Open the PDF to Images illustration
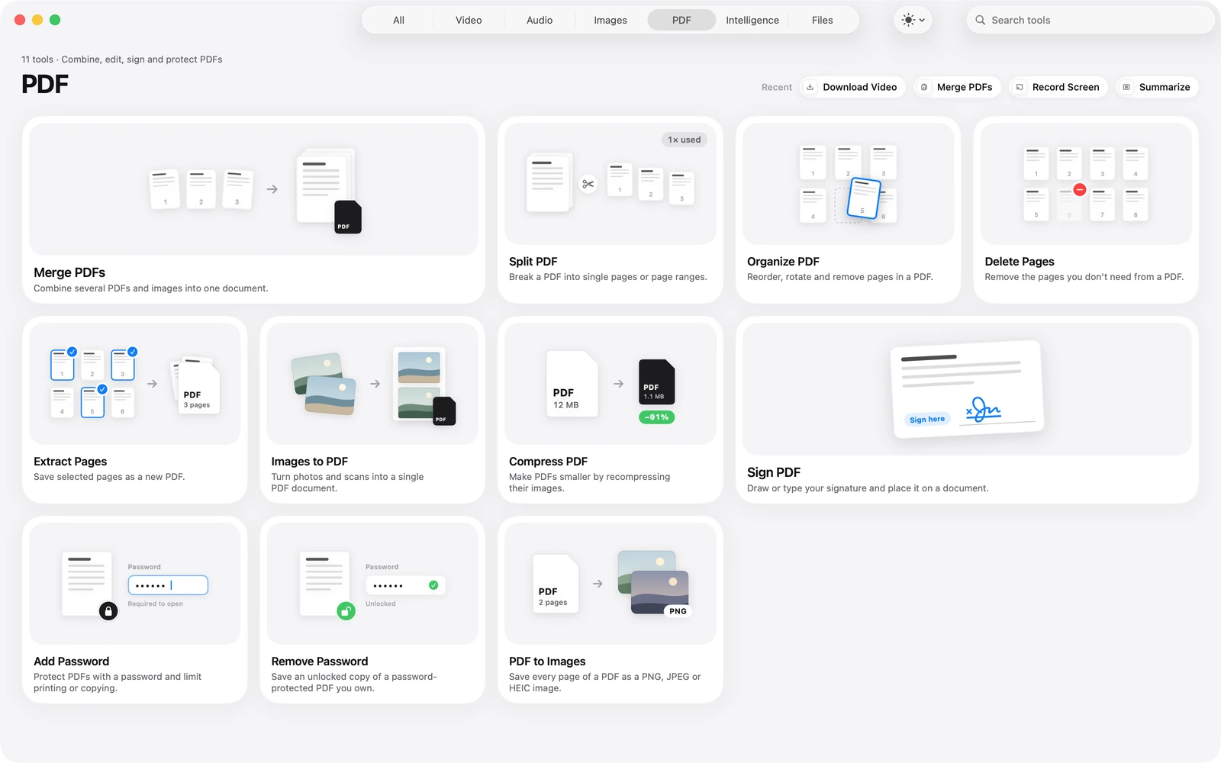 pyautogui.click(x=610, y=584)
